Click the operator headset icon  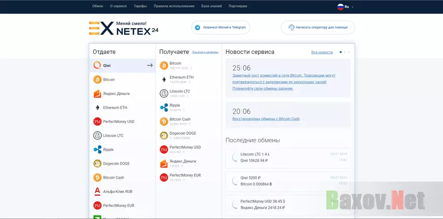[x=291, y=28]
